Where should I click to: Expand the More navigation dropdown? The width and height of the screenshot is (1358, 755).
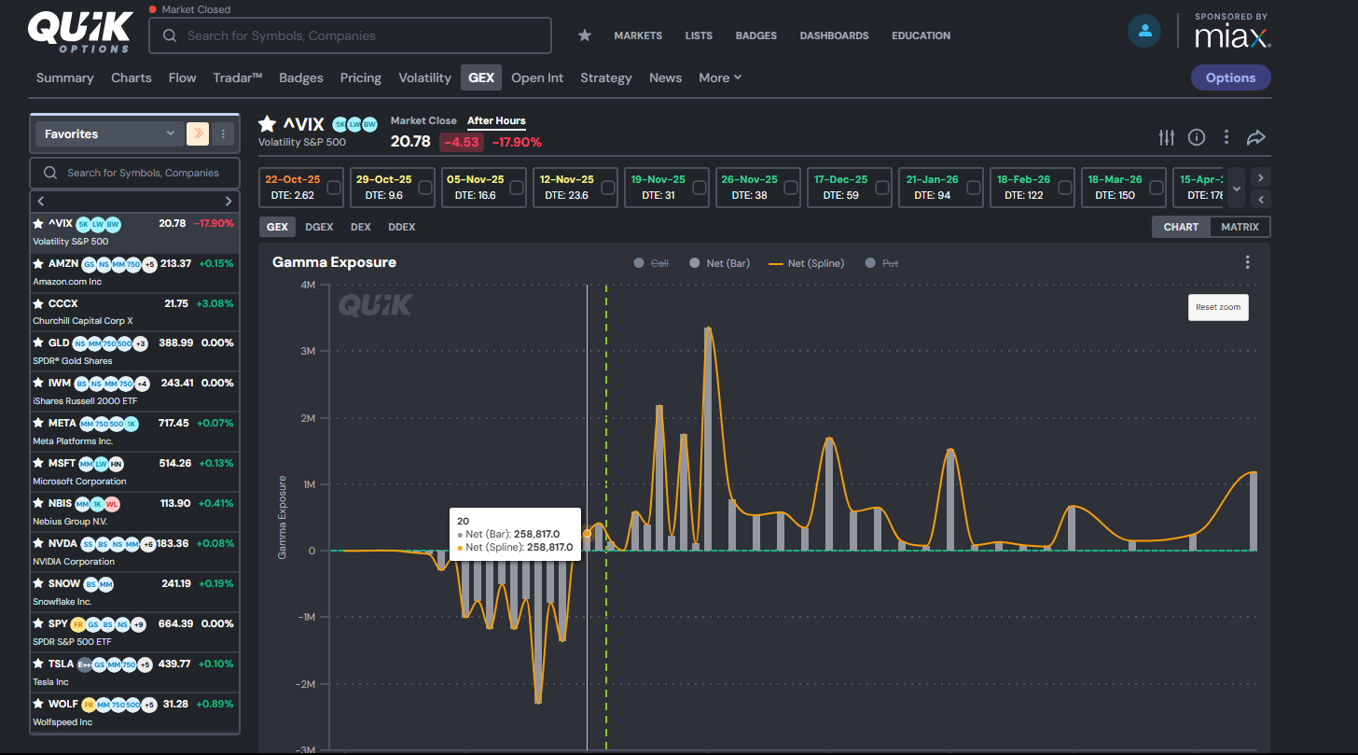click(720, 77)
